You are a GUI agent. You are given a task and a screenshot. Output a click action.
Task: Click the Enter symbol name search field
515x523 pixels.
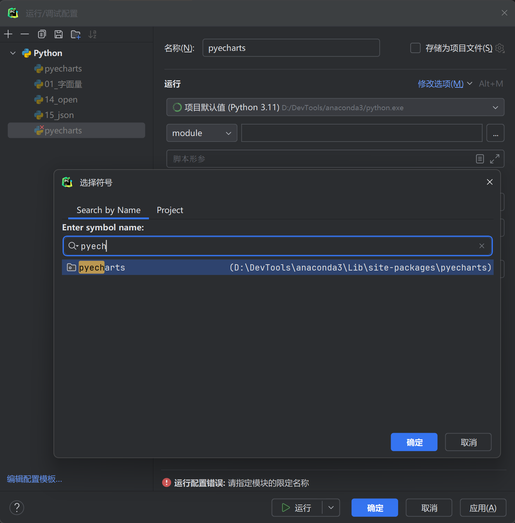278,246
